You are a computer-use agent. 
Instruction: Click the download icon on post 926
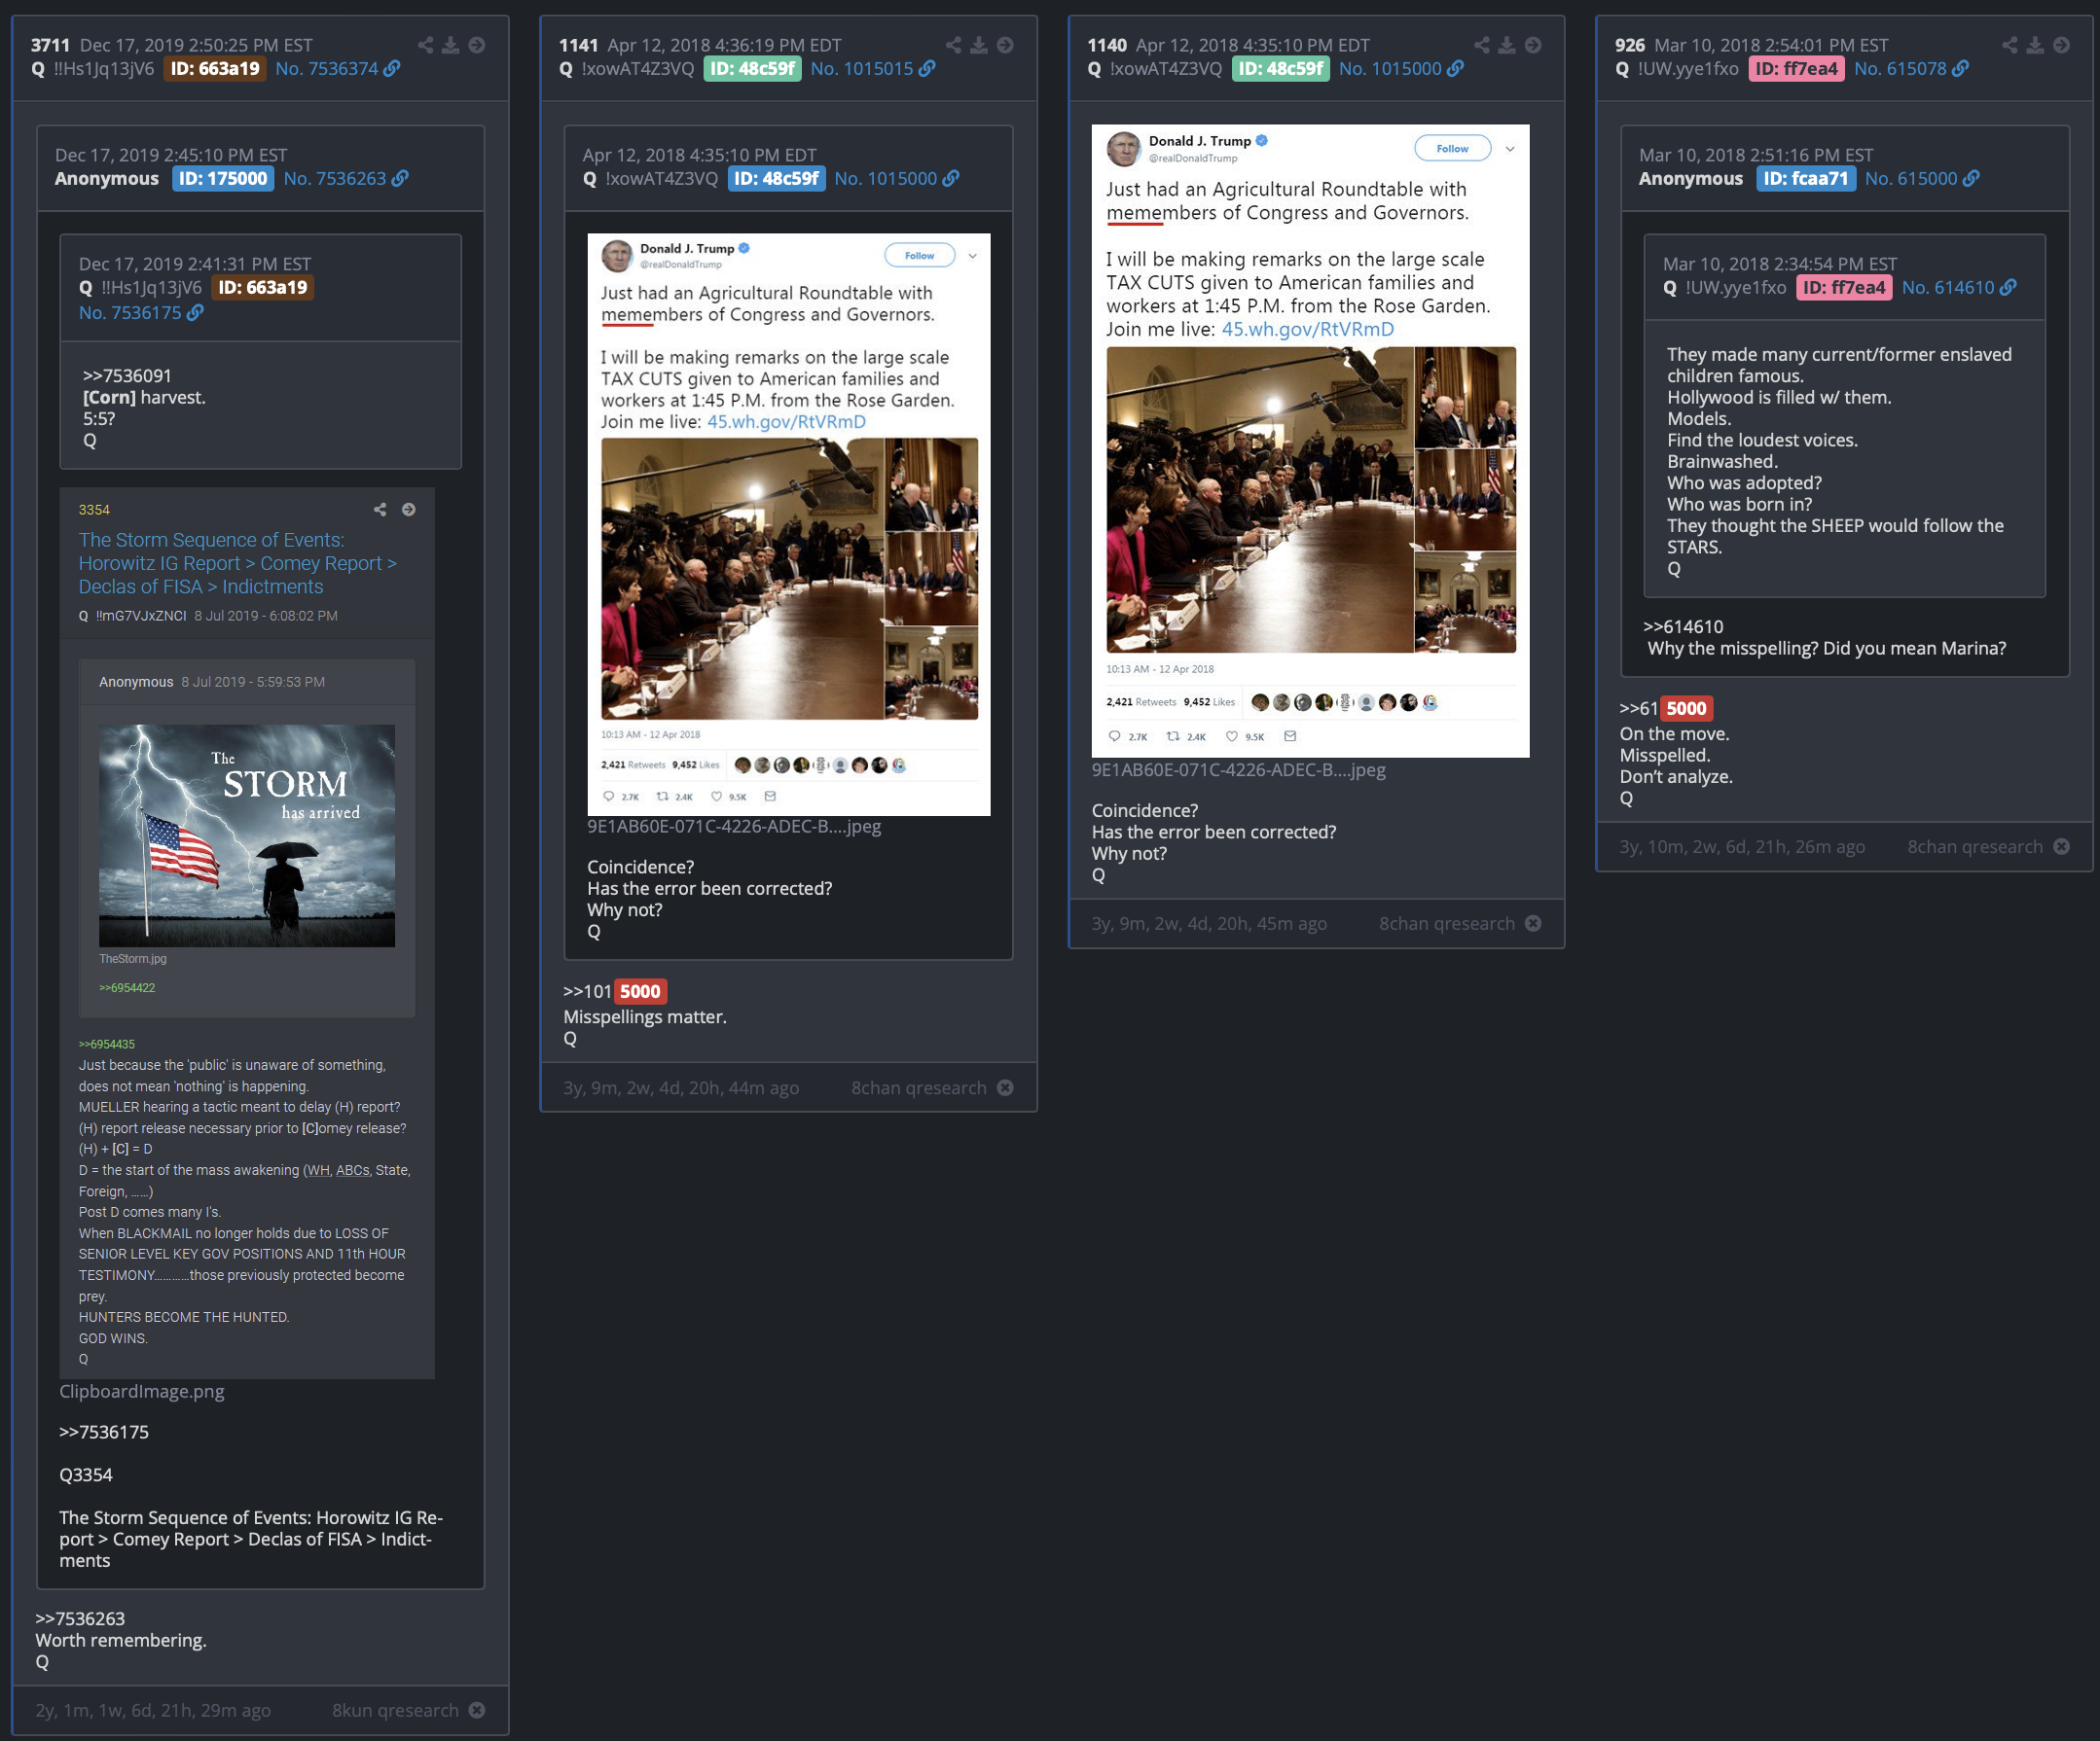click(2035, 45)
